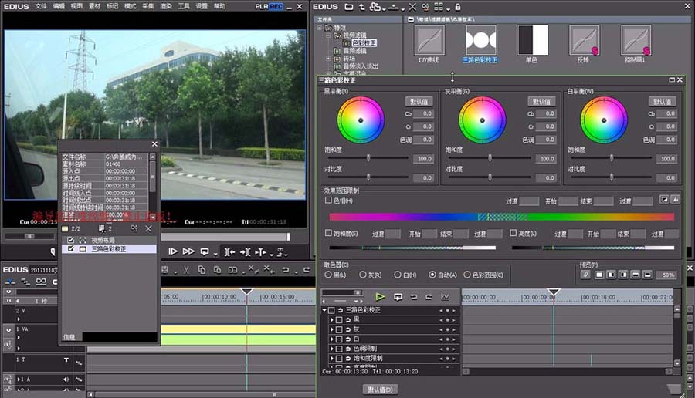Click 默认值 button for black balance

419,101
